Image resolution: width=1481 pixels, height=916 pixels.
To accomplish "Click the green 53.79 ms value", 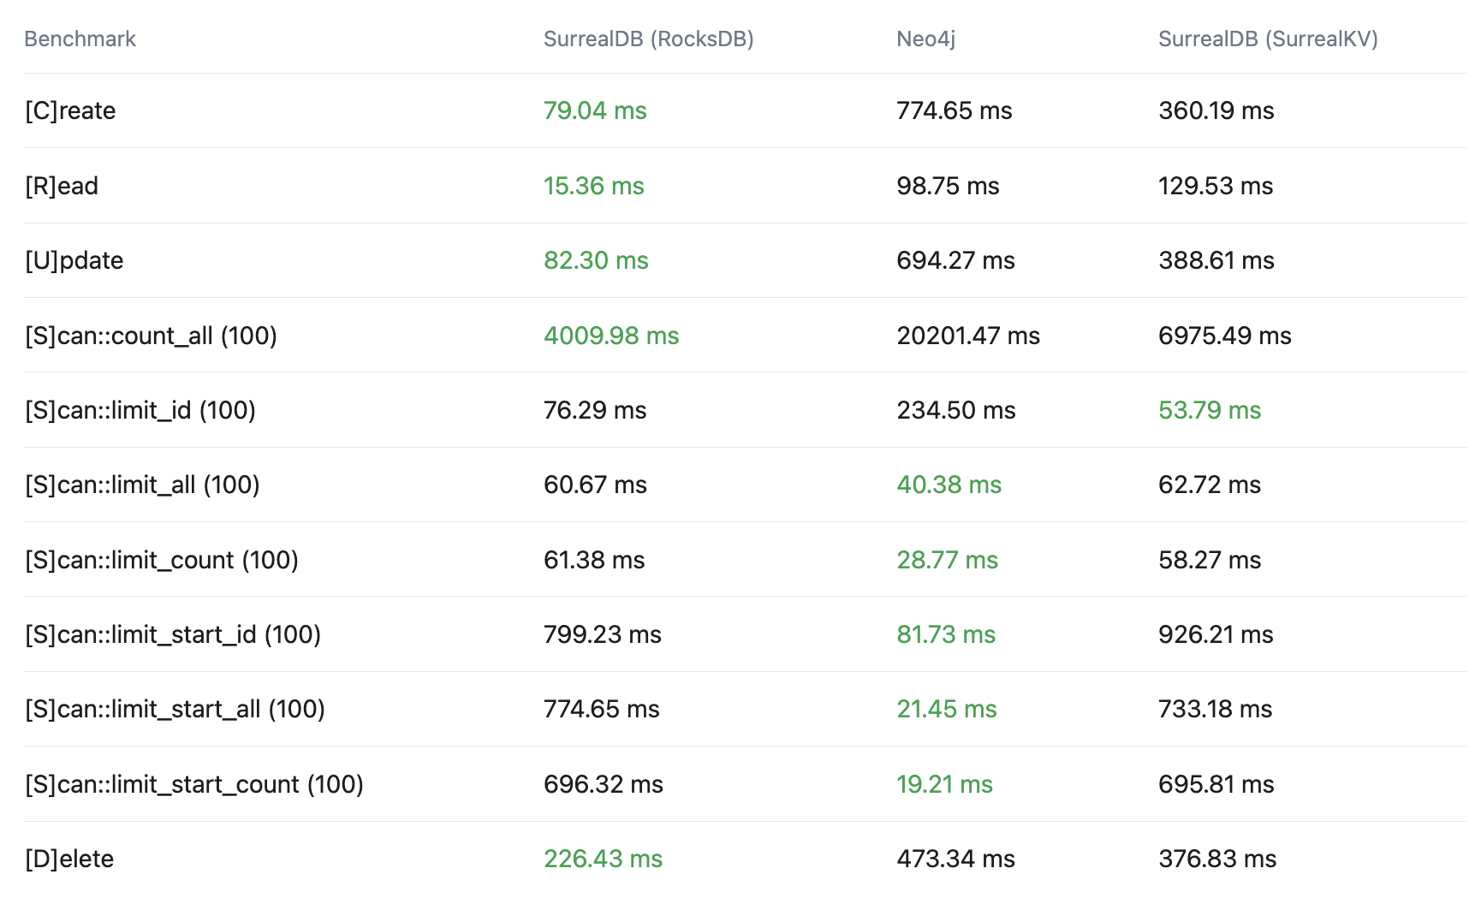I will click(1210, 410).
